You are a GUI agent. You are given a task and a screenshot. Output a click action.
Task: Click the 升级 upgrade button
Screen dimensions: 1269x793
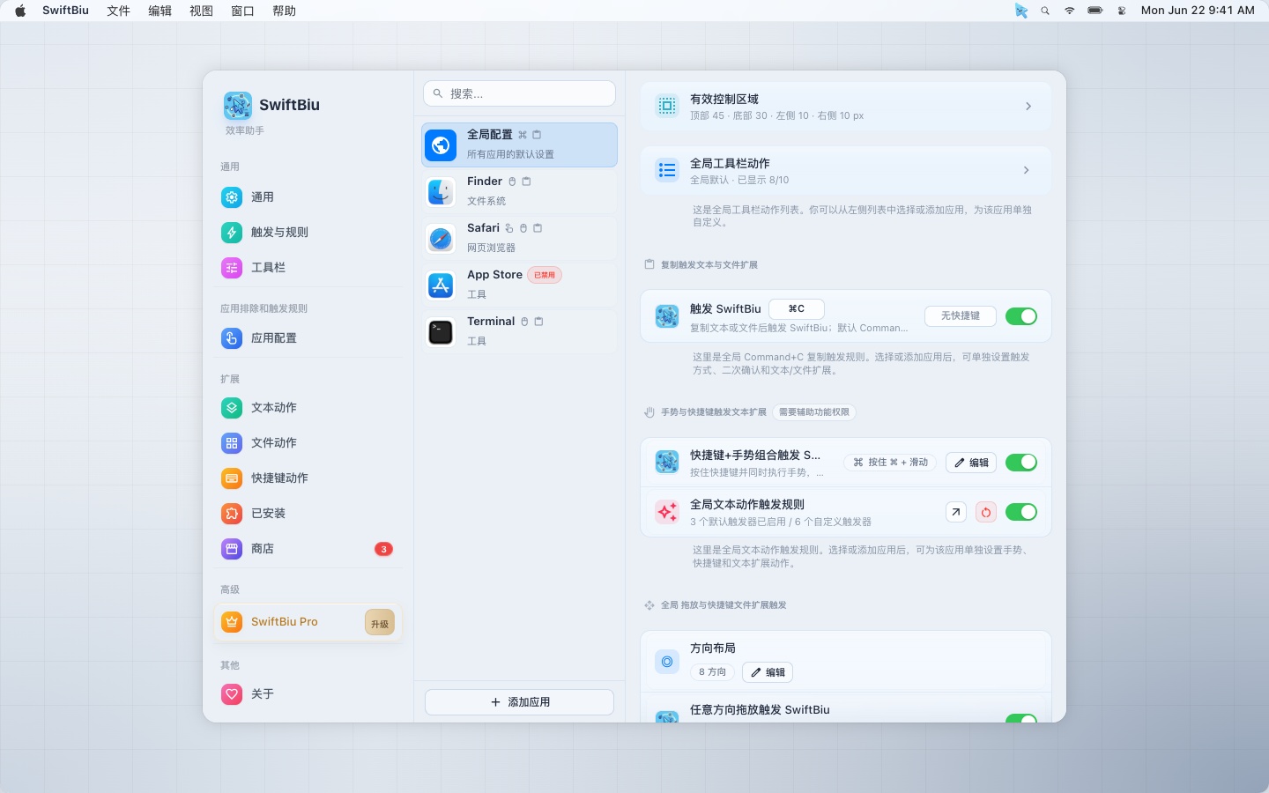380,623
